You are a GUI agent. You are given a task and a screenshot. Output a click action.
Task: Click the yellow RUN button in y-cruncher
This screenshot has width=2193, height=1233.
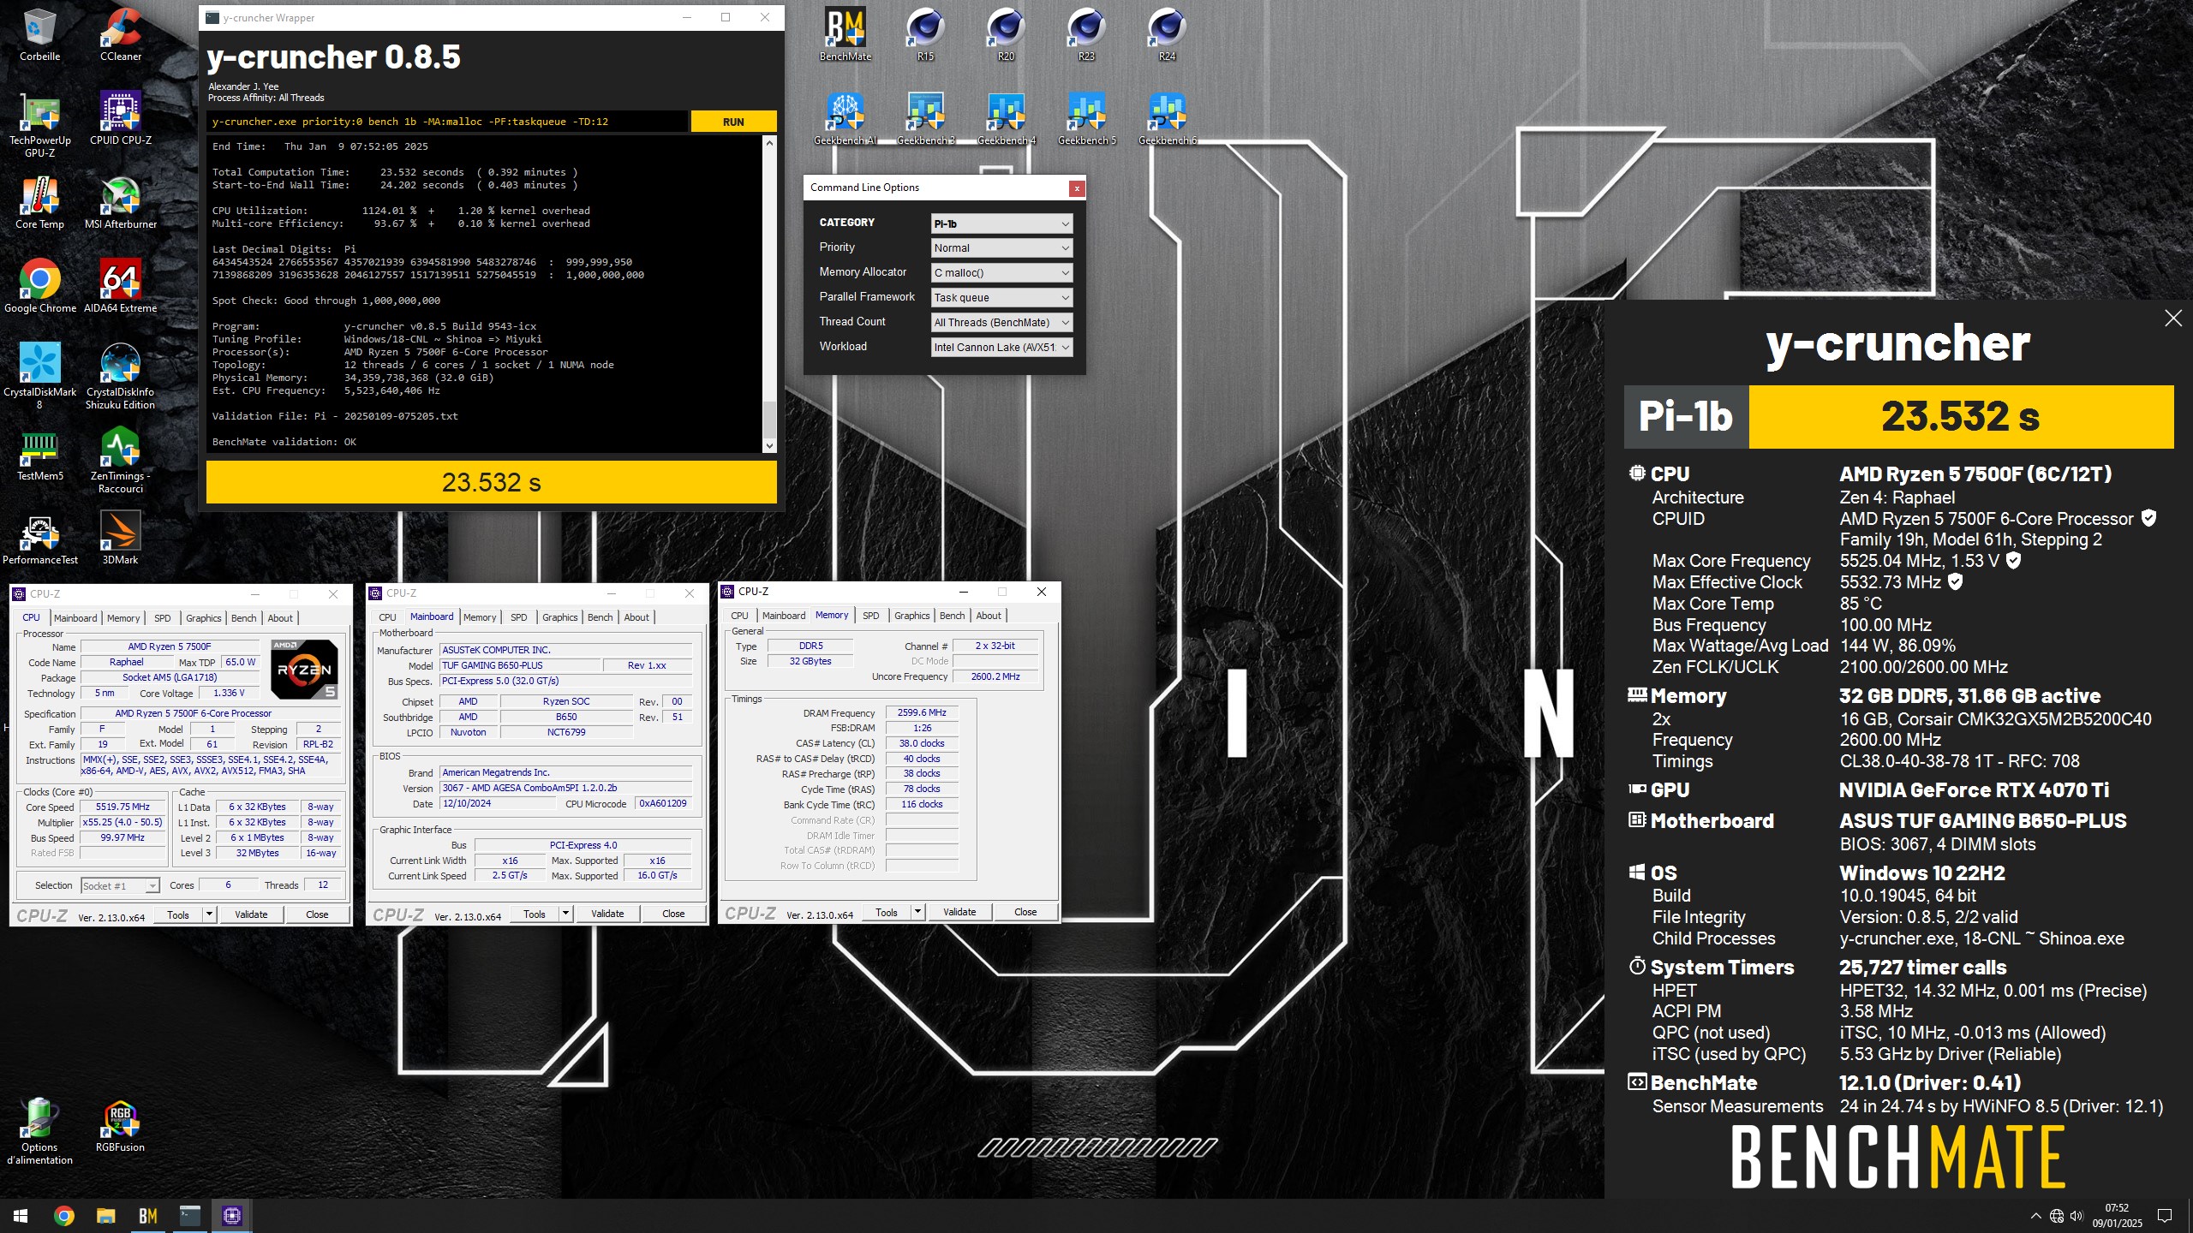click(733, 122)
